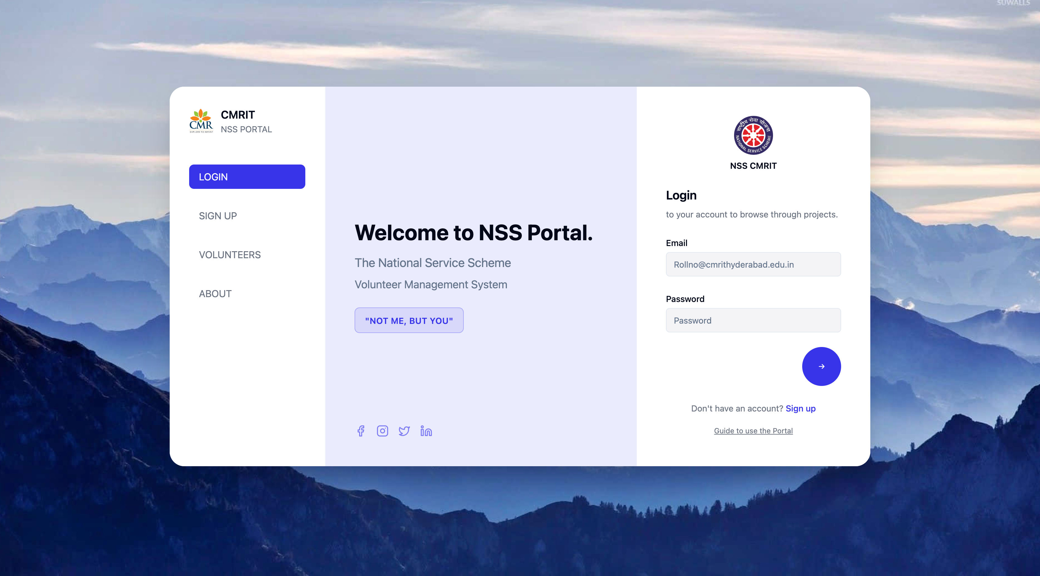The image size is (1040, 576).
Task: Click the Email field label
Action: pyautogui.click(x=676, y=243)
